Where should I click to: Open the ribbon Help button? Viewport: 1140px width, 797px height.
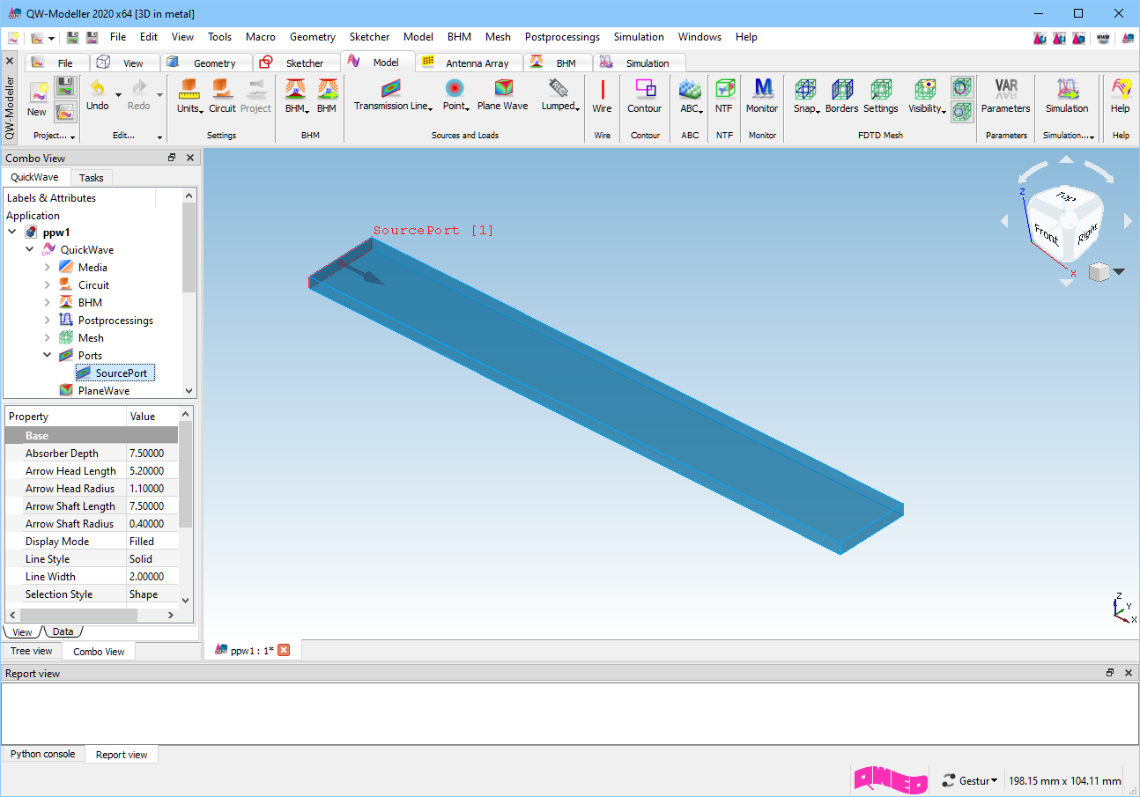[1120, 97]
